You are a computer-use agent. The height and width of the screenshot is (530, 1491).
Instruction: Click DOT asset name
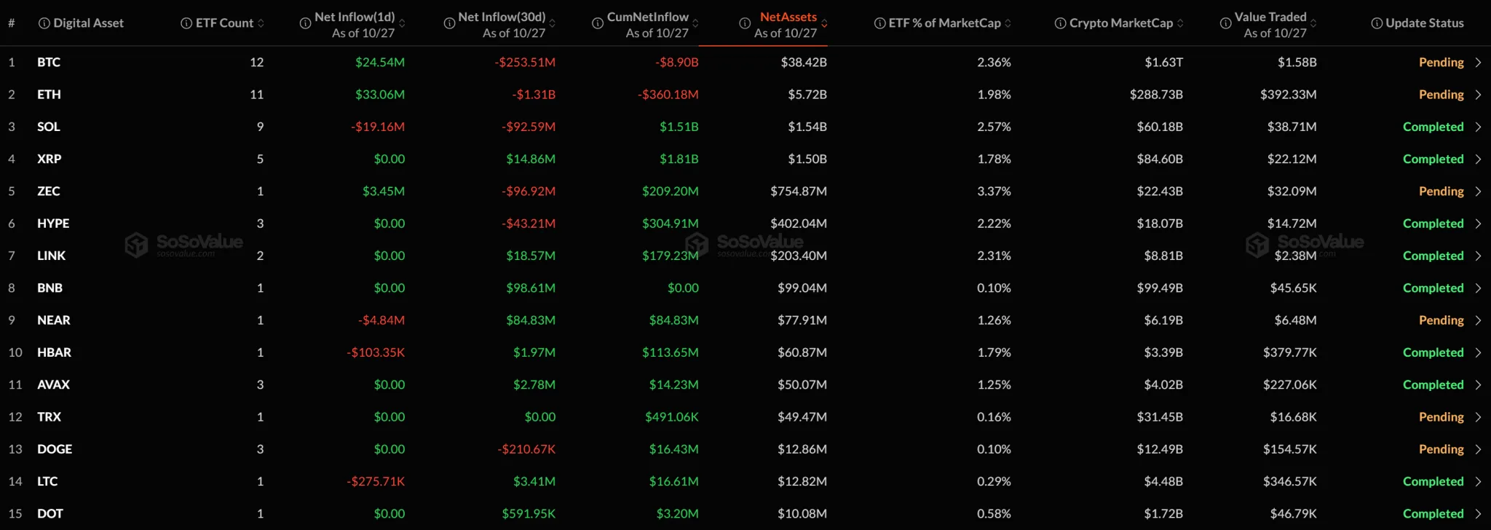pyautogui.click(x=50, y=514)
